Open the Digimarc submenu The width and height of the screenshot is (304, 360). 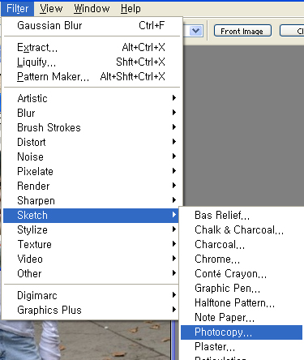(91, 295)
